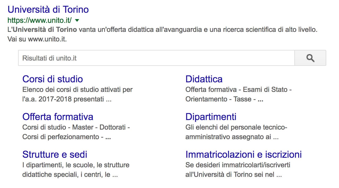Click the green https://www.unito.it/ address
The height and width of the screenshot is (188, 339).
(40, 20)
